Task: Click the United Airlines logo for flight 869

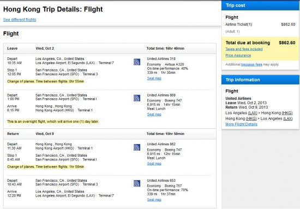Action: pyautogui.click(x=137, y=98)
